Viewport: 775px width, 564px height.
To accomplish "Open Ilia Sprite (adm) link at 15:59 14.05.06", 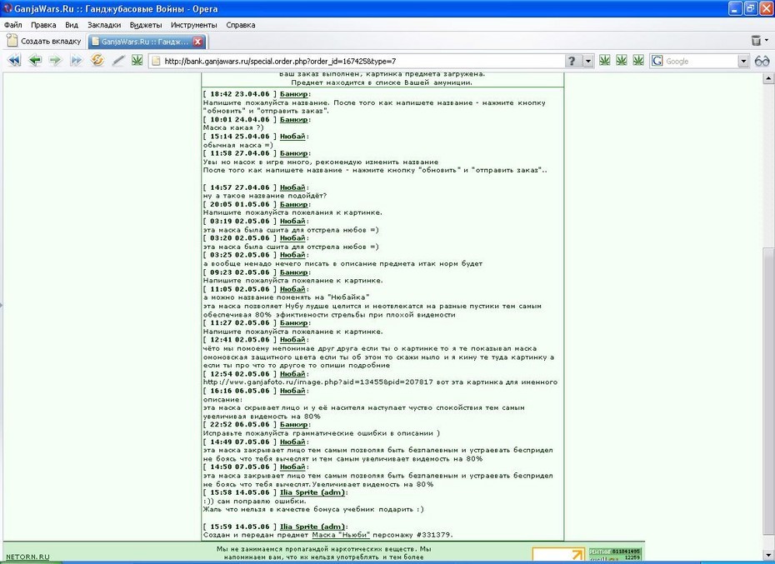I will coord(312,527).
